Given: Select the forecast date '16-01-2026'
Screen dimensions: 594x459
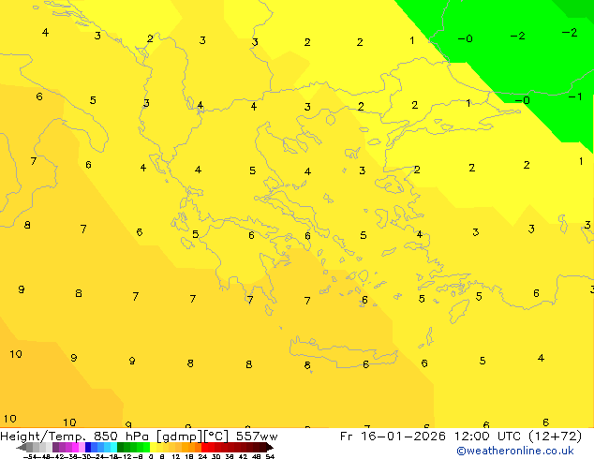Looking at the screenshot, I should pos(403,437).
